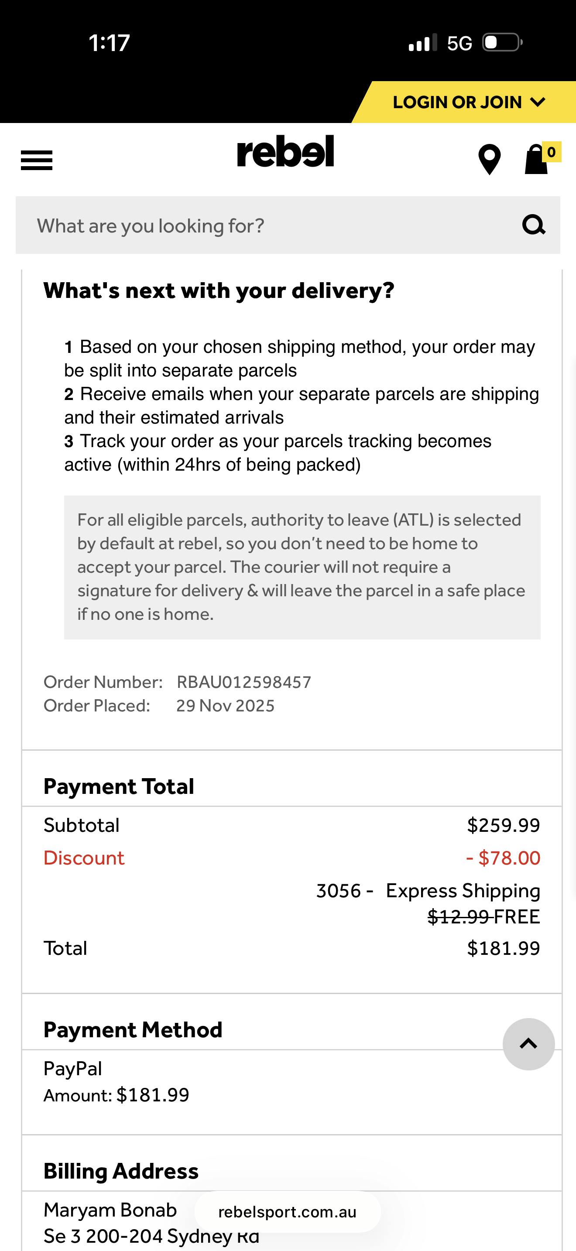Screen dimensions: 576x1251
Task: Tap the battery indicator in status bar
Action: click(x=502, y=43)
